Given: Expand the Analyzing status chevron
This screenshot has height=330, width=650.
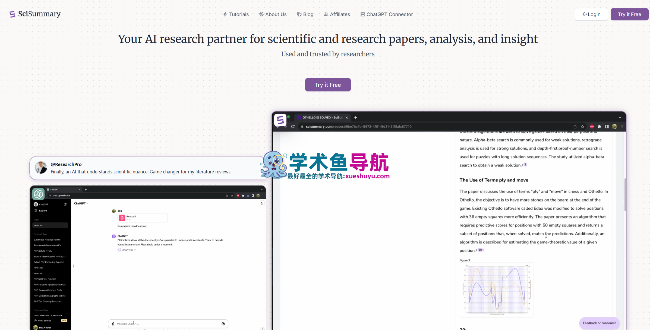Looking at the screenshot, I should point(135,250).
